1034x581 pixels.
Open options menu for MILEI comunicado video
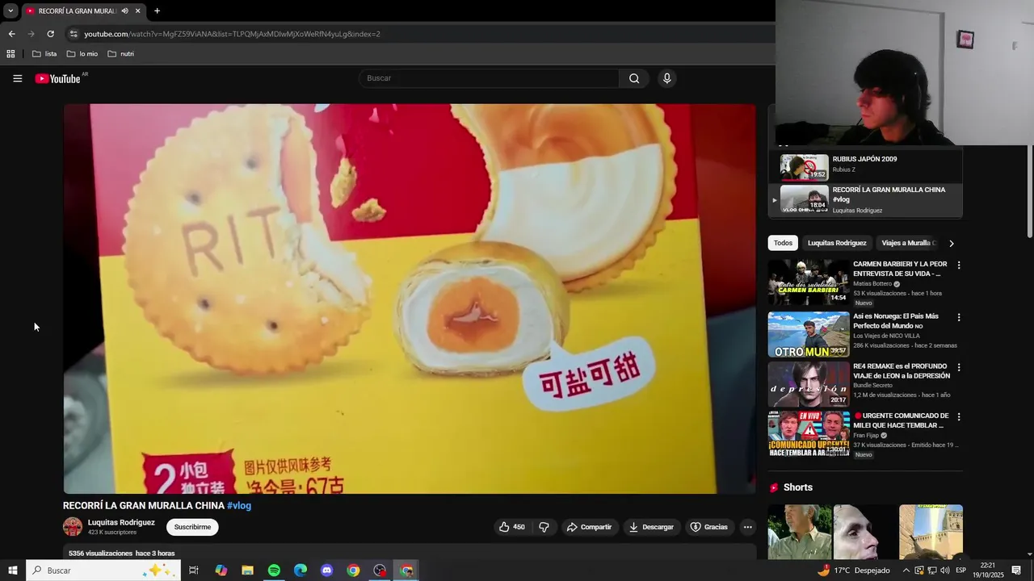(x=959, y=417)
